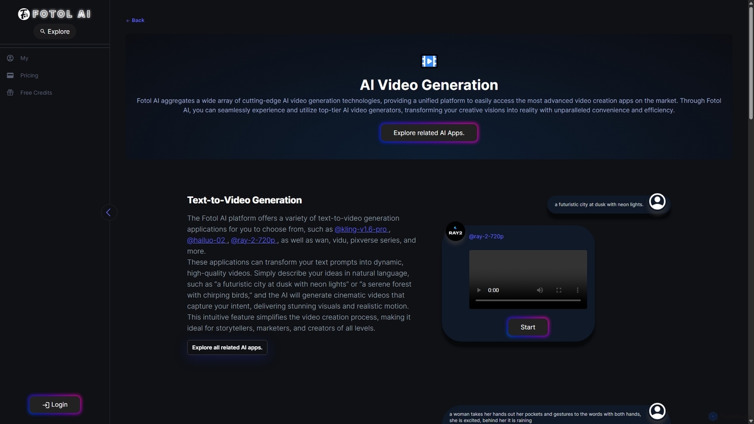Toggle fullscreen on the demo video
The height and width of the screenshot is (424, 754).
click(x=559, y=290)
